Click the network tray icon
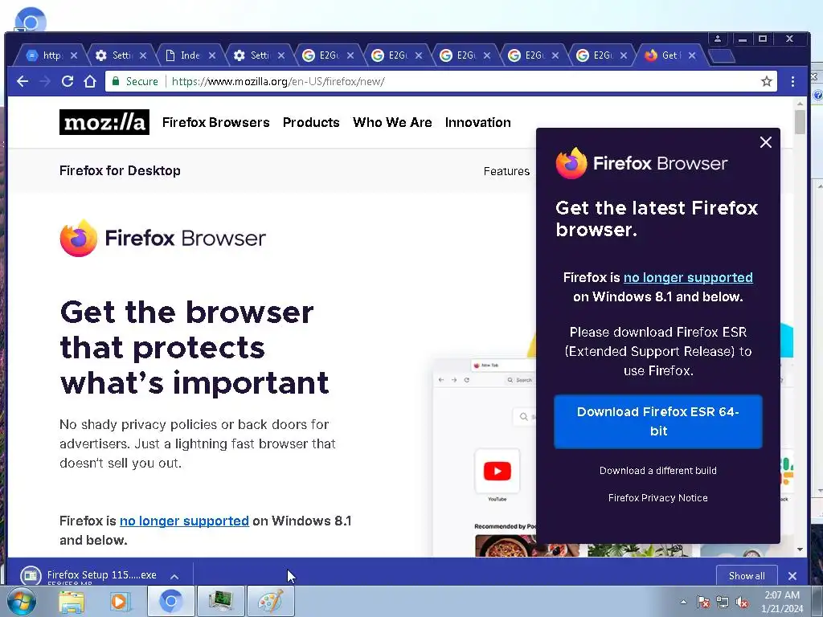This screenshot has height=617, width=823. 723,602
